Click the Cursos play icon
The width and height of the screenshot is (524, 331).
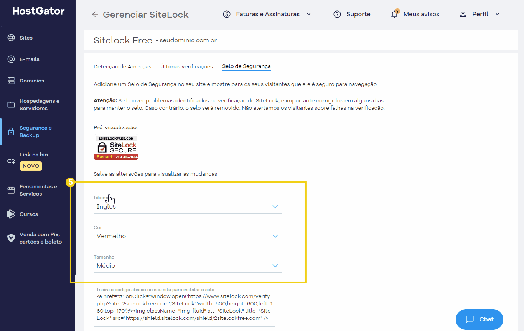click(11, 214)
